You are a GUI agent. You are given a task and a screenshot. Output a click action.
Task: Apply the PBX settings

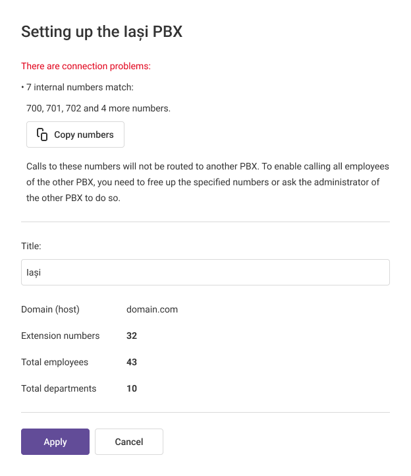tap(55, 442)
